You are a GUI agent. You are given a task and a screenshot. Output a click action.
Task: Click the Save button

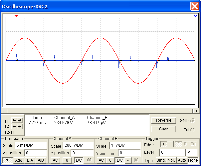click(x=163, y=129)
